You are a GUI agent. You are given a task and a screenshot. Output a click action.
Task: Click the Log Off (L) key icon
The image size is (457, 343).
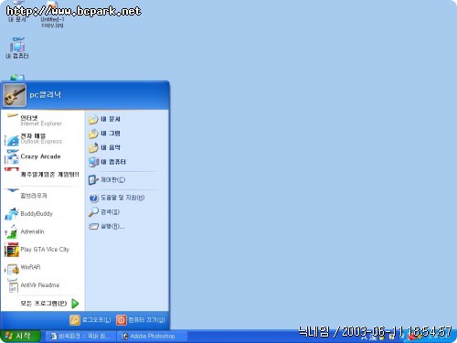coord(75,320)
